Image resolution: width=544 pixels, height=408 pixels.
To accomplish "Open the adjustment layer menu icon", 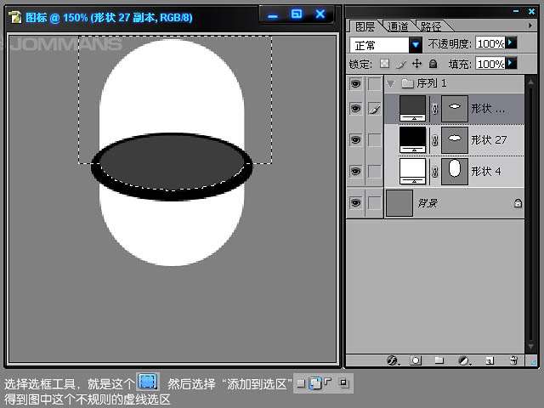I will (464, 360).
